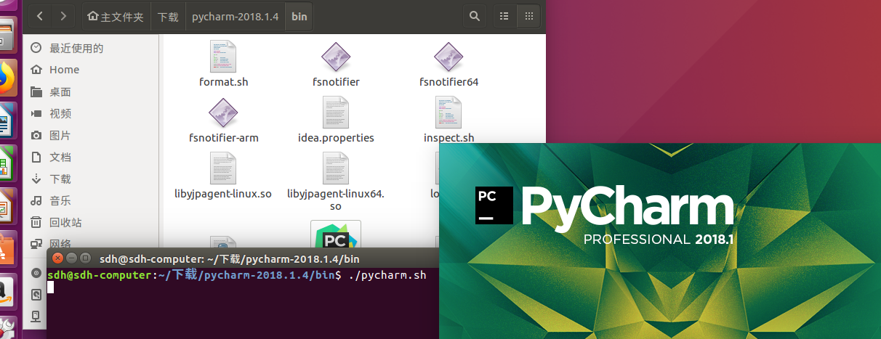881x339 pixels.
Task: Close the terminal window
Action: click(57, 258)
